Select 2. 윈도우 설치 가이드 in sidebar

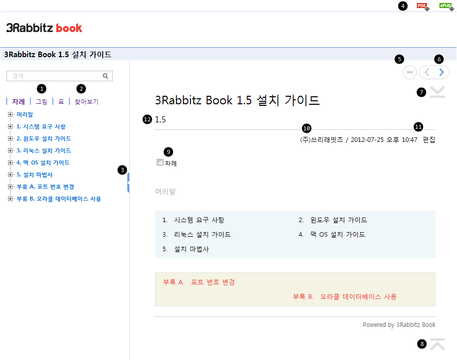pos(44,138)
